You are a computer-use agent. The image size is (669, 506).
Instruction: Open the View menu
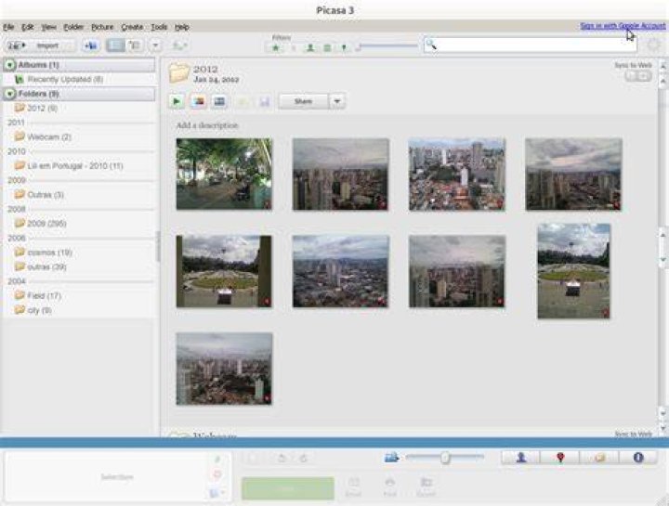click(48, 27)
